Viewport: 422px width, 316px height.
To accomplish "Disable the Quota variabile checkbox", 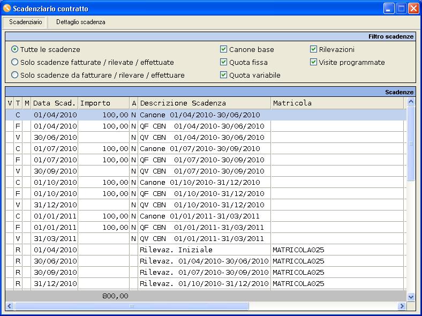I will coord(224,75).
